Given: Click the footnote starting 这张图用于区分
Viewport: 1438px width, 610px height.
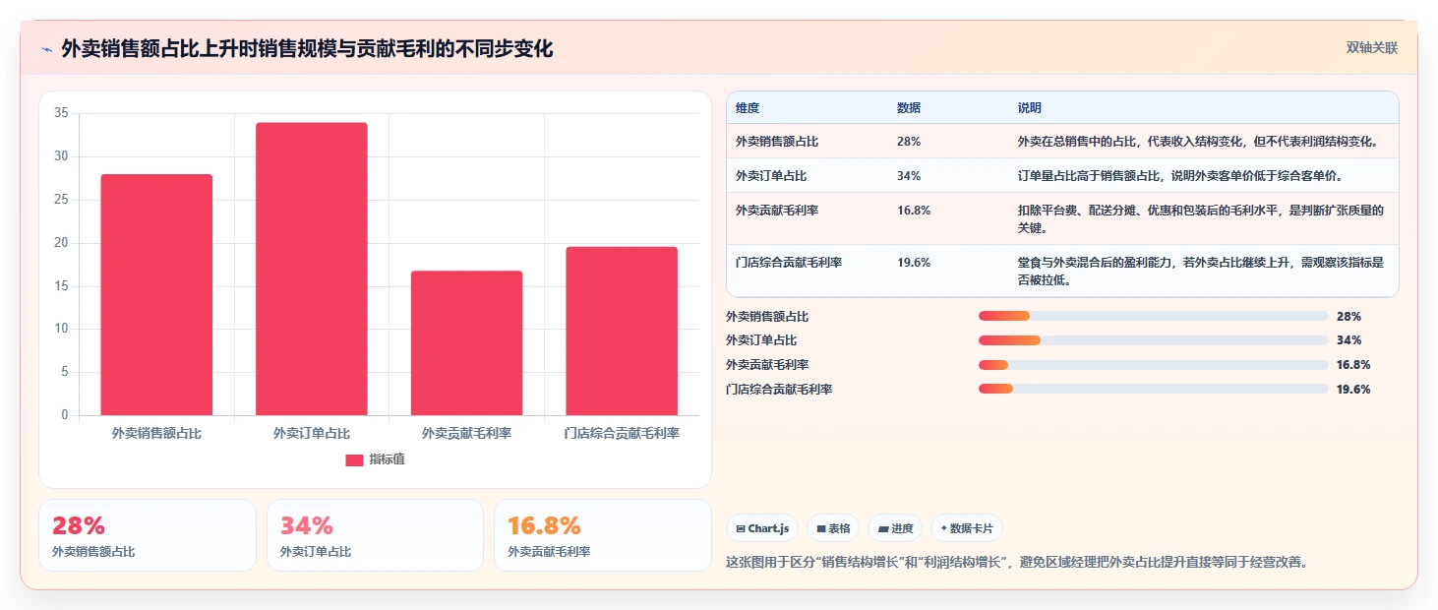Looking at the screenshot, I should tap(1018, 563).
